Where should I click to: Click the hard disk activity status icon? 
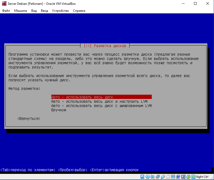[142, 177]
